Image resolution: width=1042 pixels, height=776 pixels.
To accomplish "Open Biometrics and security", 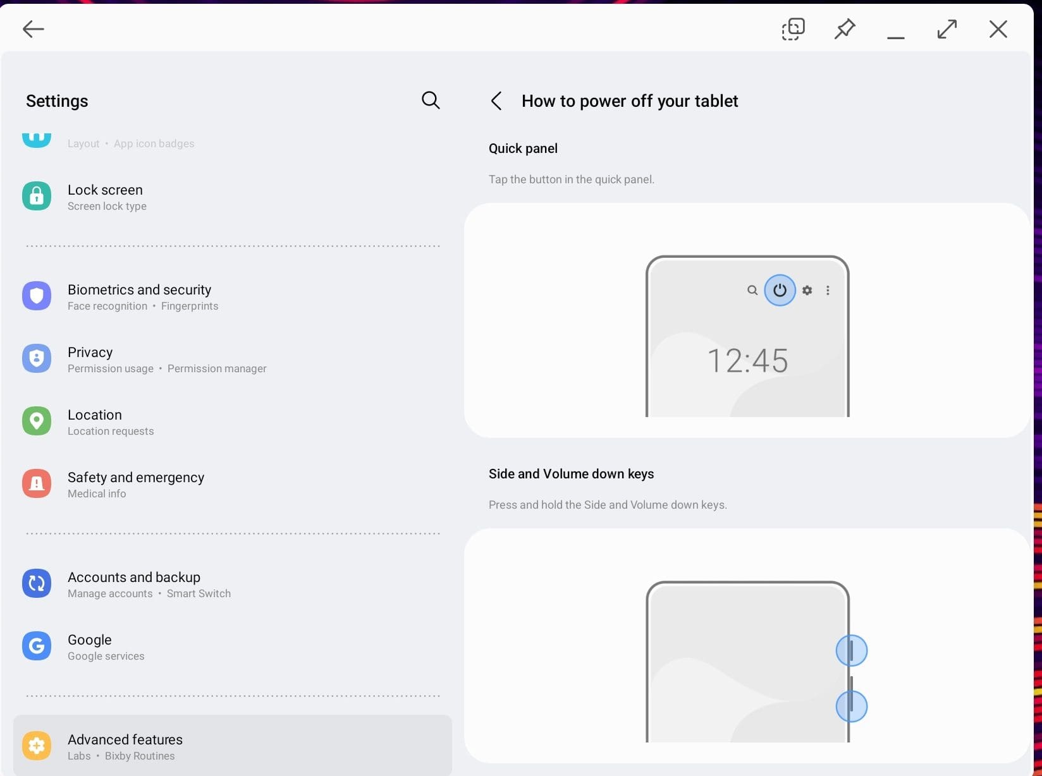I will (233, 296).
